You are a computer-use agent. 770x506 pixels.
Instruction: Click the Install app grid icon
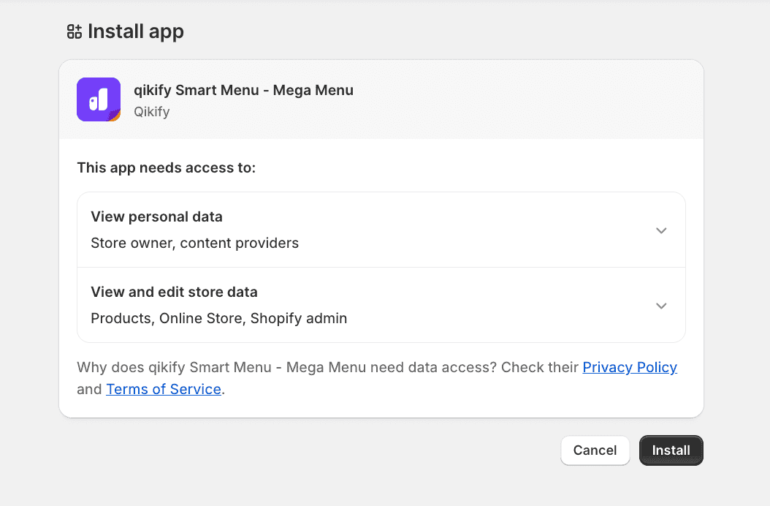pos(75,31)
